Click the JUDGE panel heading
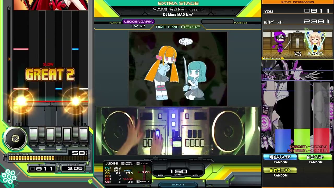 coord(111,163)
